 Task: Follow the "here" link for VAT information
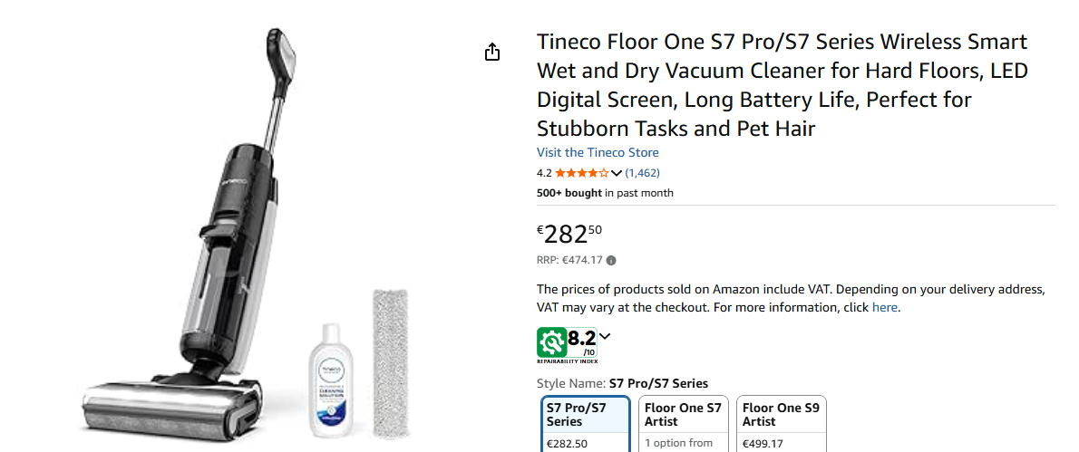(884, 307)
